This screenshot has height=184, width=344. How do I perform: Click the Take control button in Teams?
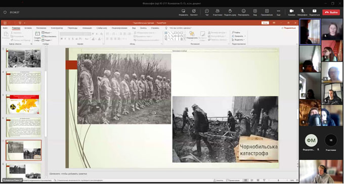pos(184,12)
